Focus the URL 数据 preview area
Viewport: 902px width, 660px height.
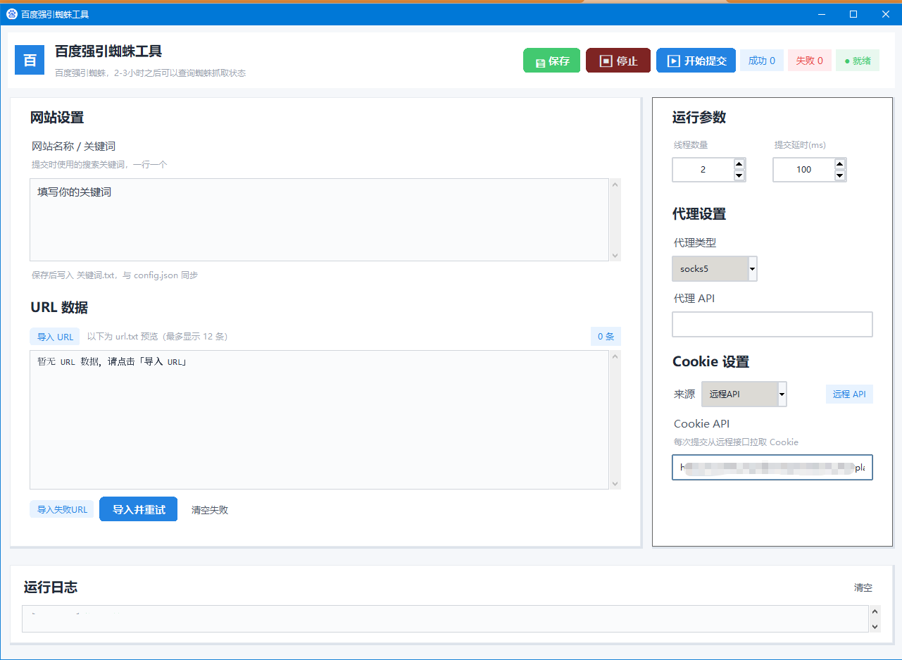(319, 420)
